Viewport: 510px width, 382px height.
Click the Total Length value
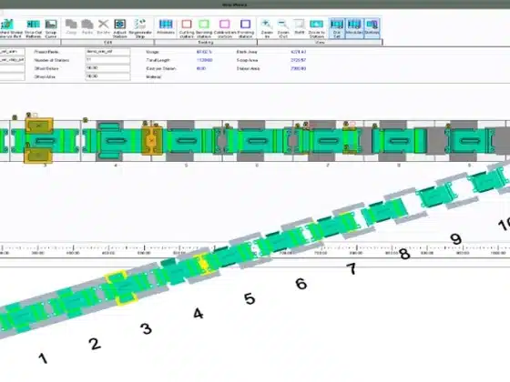click(205, 60)
